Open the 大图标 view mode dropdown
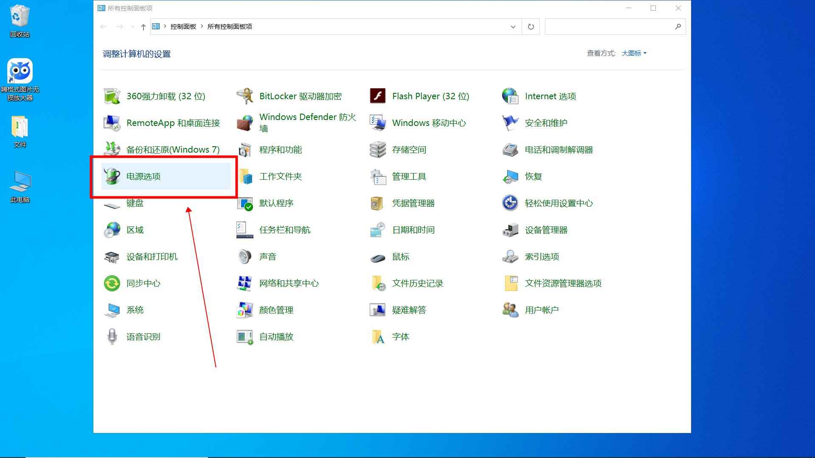 tap(634, 53)
